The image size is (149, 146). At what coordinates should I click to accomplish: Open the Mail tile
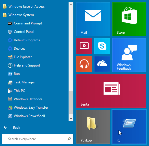[x=93, y=19]
